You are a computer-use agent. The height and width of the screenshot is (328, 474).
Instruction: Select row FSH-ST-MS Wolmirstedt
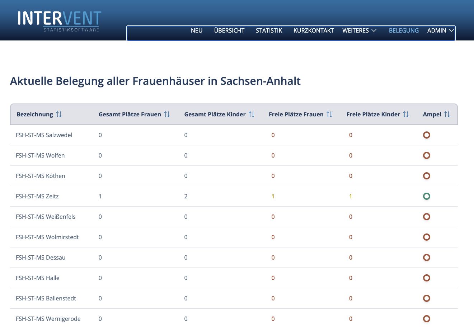[234, 237]
